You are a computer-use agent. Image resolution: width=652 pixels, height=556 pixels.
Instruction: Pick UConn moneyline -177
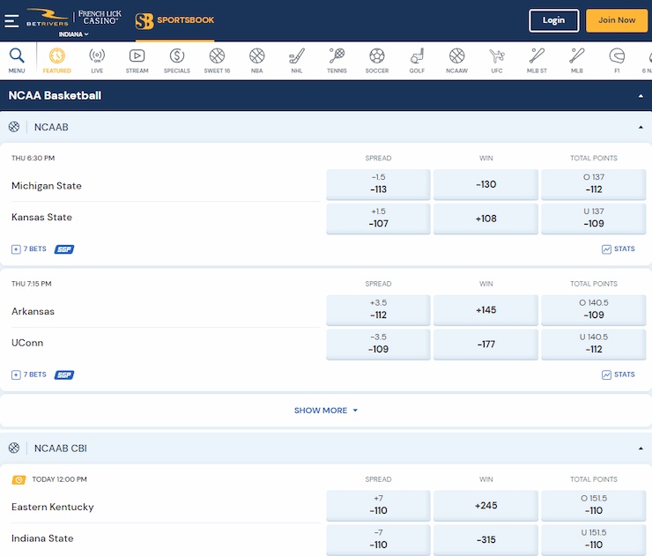pyautogui.click(x=485, y=344)
